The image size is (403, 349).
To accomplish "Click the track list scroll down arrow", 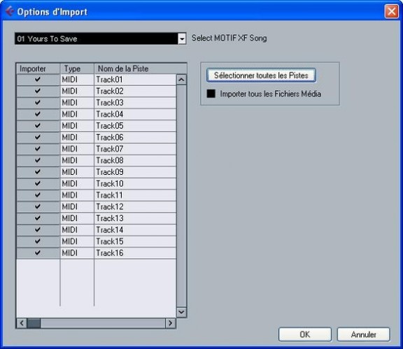I will click(x=181, y=312).
